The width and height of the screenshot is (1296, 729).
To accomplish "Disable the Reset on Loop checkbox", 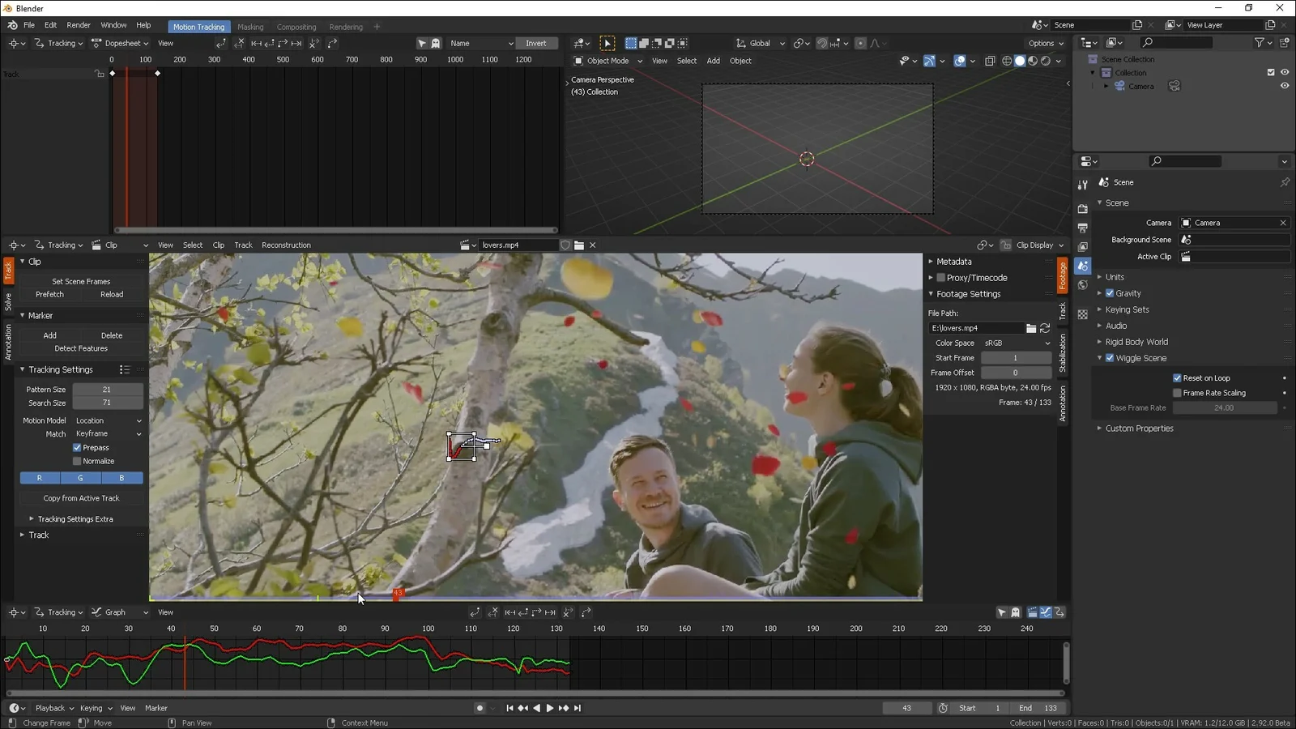I will click(1177, 377).
